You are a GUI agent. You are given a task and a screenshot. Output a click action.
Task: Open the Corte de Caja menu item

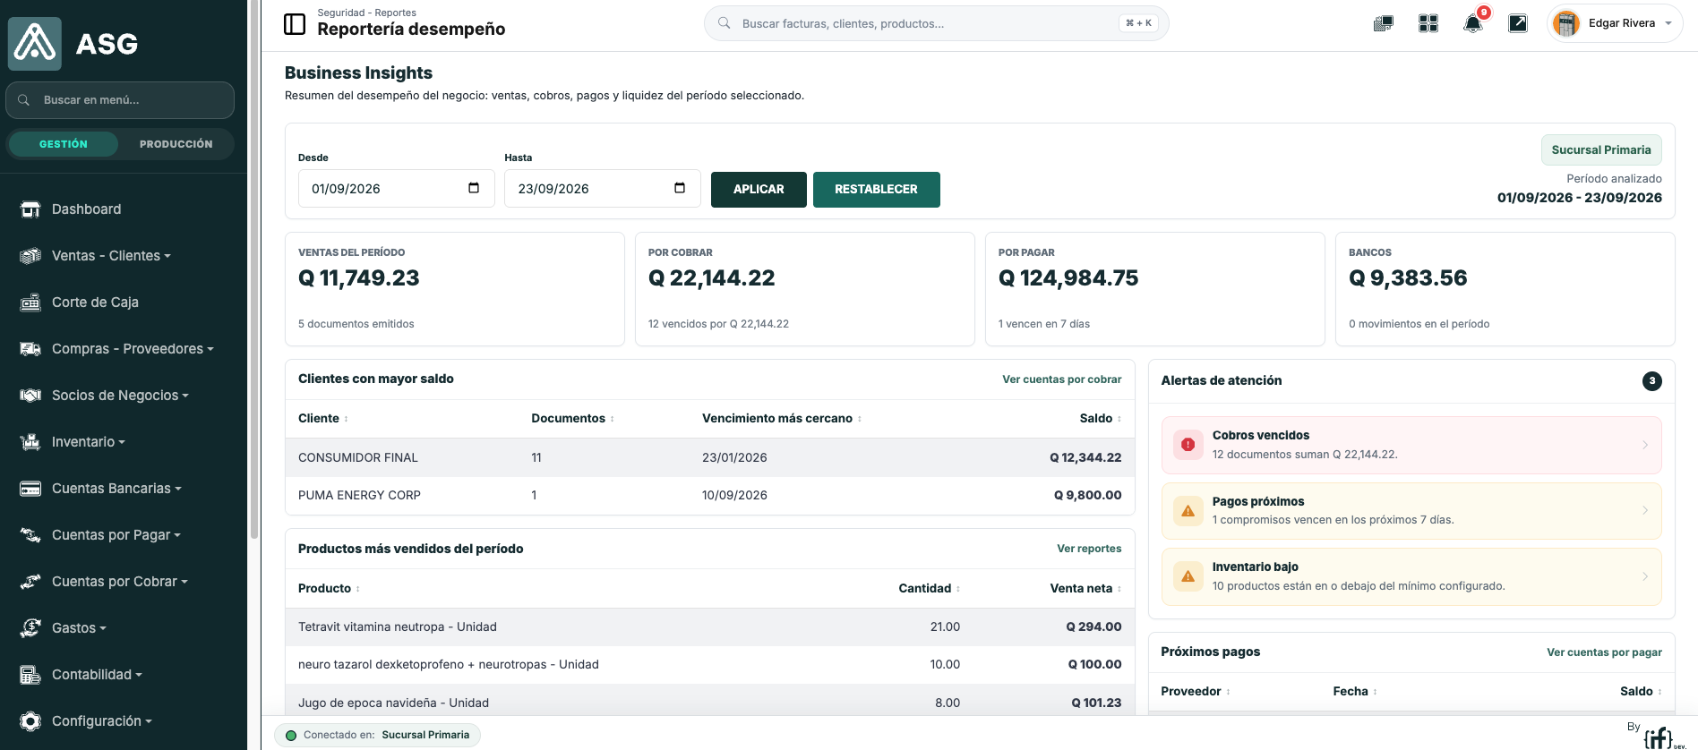pyautogui.click(x=95, y=303)
